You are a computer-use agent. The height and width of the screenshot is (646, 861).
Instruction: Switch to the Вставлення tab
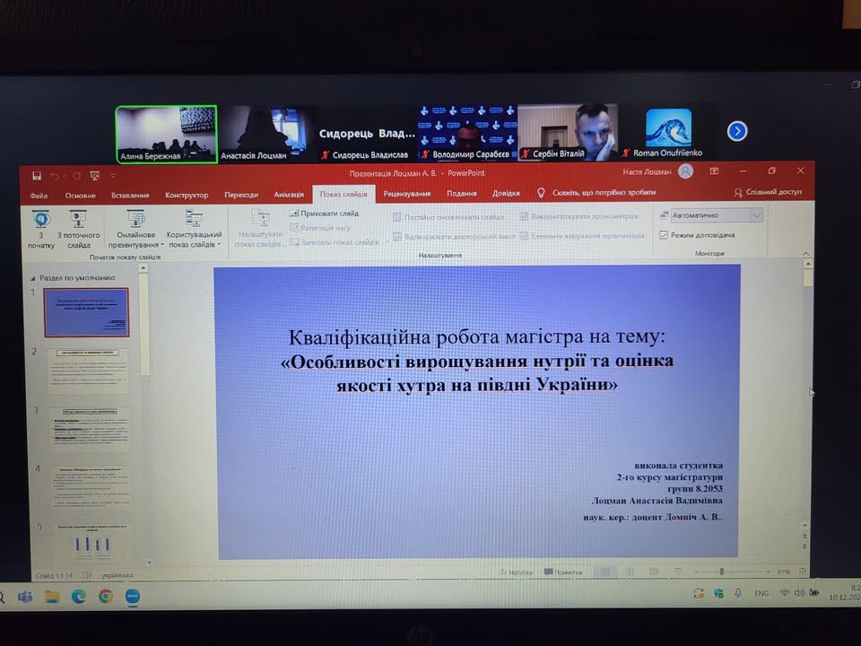pyautogui.click(x=130, y=195)
